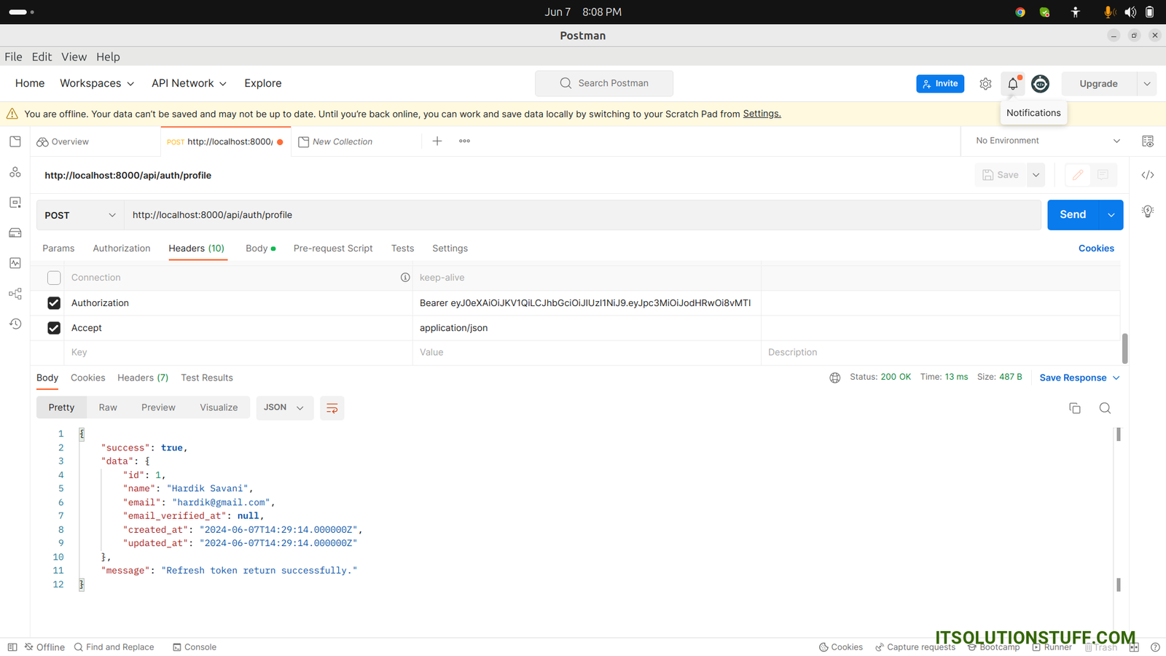Copy the response body using copy icon
This screenshot has height=656, width=1166.
(x=1074, y=408)
